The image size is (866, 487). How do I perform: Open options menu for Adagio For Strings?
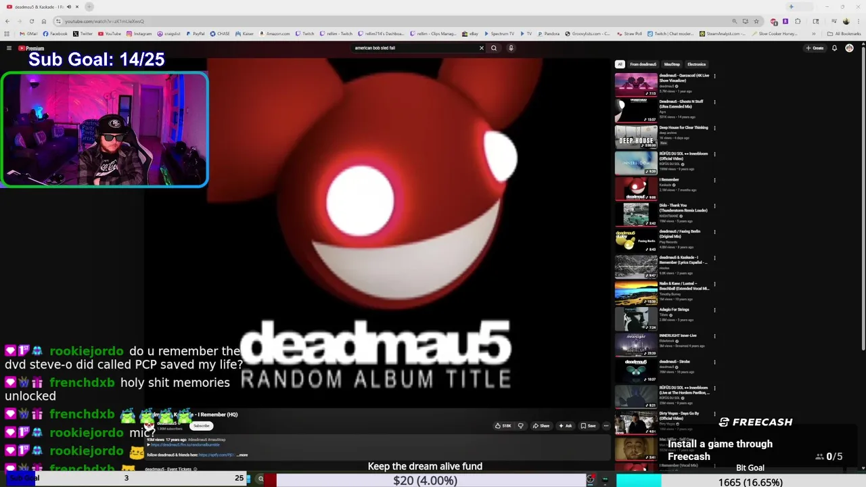coord(714,310)
